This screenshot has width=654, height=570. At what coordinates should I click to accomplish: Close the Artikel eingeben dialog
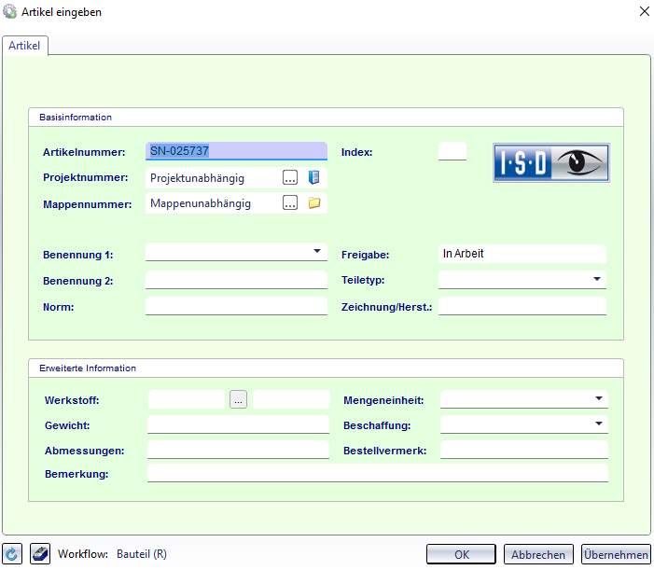pyautogui.click(x=645, y=12)
